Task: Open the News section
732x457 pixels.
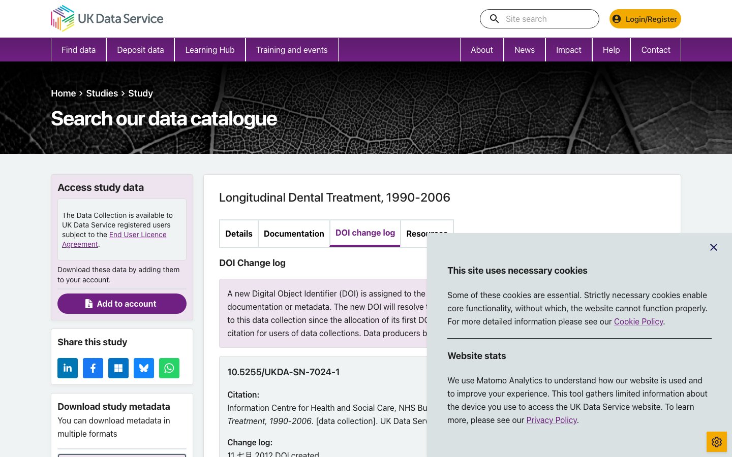Action: [x=525, y=50]
